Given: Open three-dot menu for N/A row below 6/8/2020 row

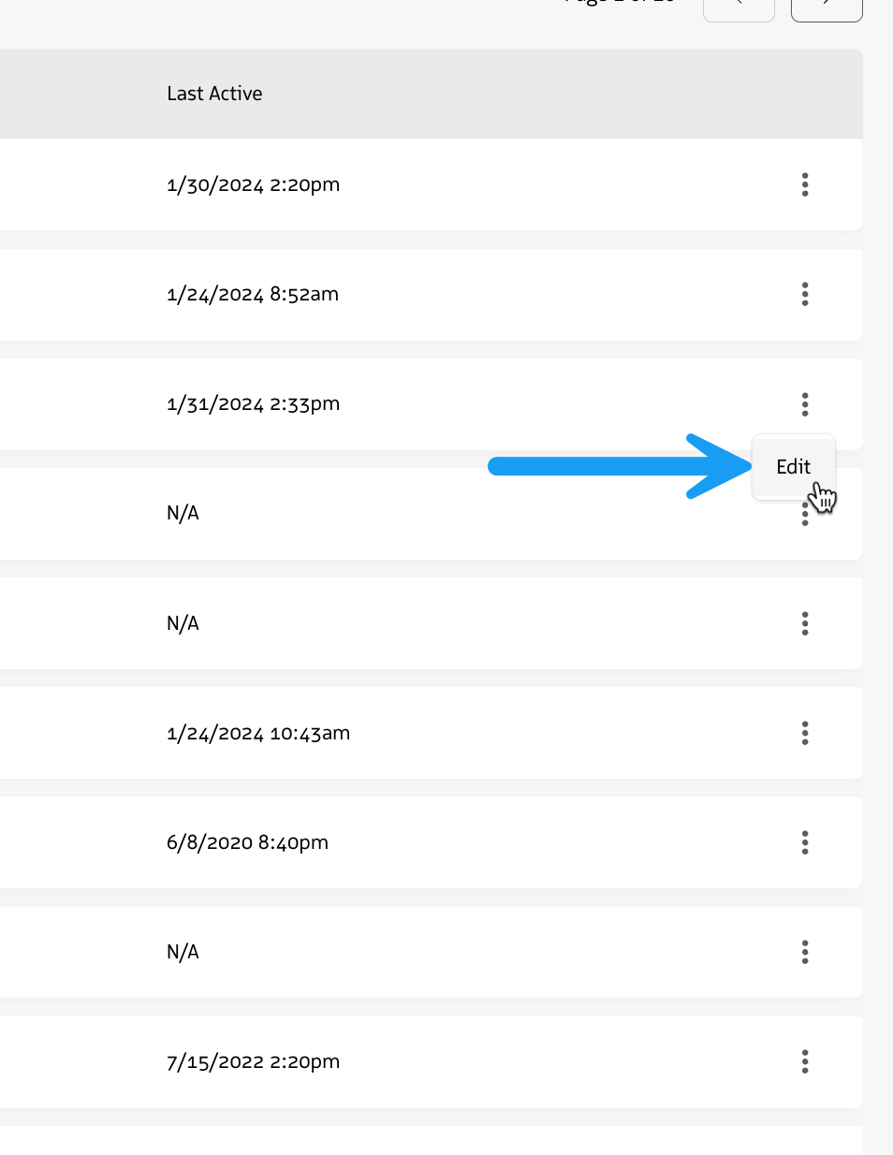Looking at the screenshot, I should [804, 952].
